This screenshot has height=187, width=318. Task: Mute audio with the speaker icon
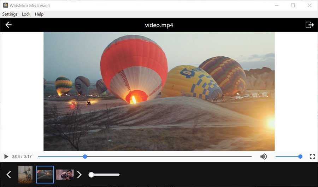[264, 157]
